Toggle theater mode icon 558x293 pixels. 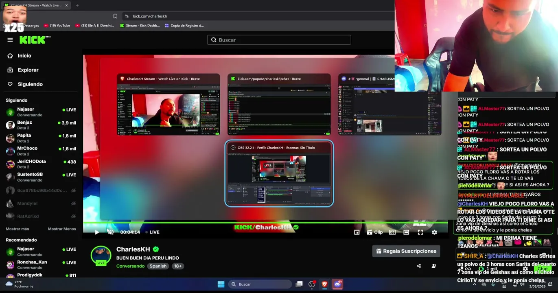pyautogui.click(x=406, y=232)
